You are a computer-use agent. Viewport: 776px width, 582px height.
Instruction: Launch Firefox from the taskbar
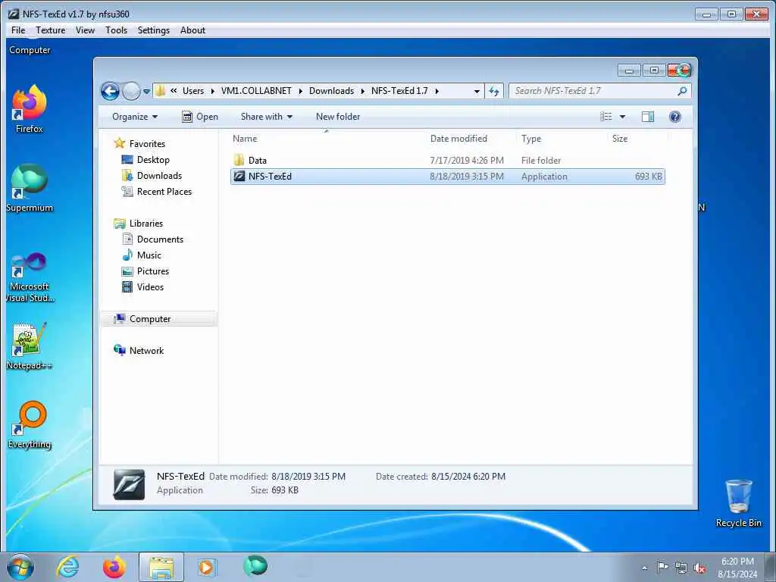click(x=114, y=567)
